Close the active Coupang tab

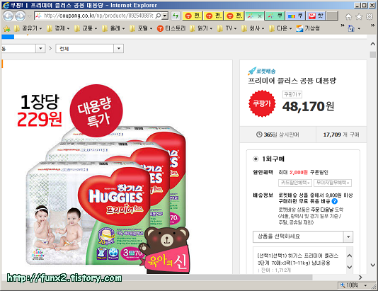click(260, 16)
